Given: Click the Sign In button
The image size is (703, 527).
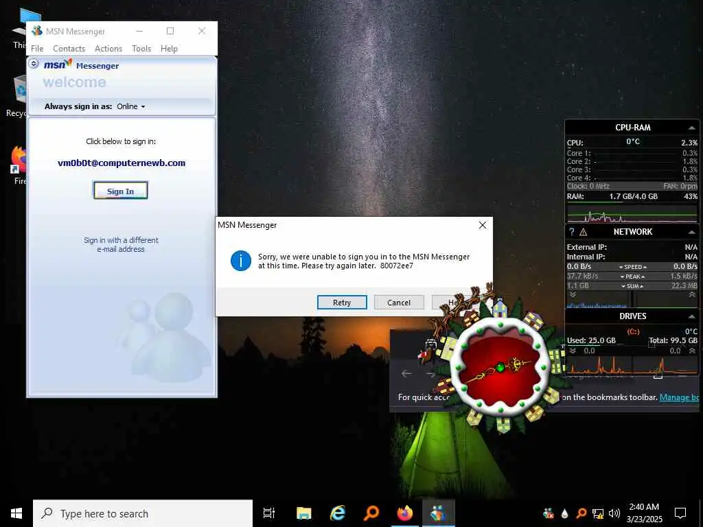Looking at the screenshot, I should (121, 191).
